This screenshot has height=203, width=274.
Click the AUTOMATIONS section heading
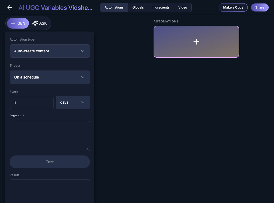coord(166,21)
